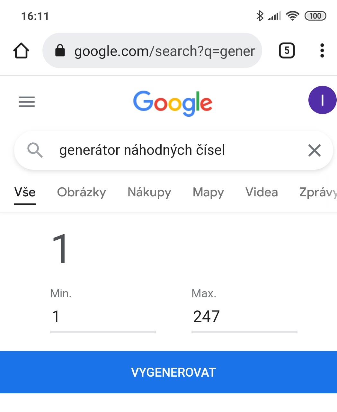Tap the URL address bar

pyautogui.click(x=164, y=51)
